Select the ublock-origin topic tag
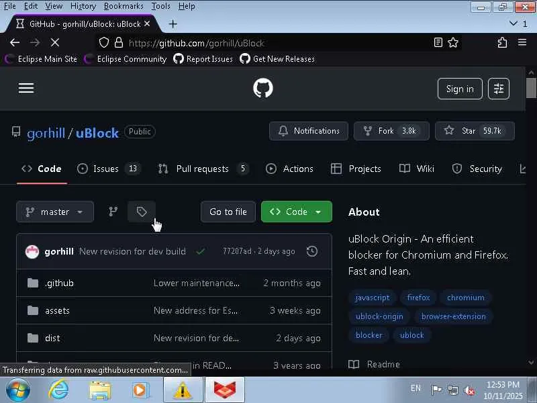The image size is (537, 403). coord(379,316)
